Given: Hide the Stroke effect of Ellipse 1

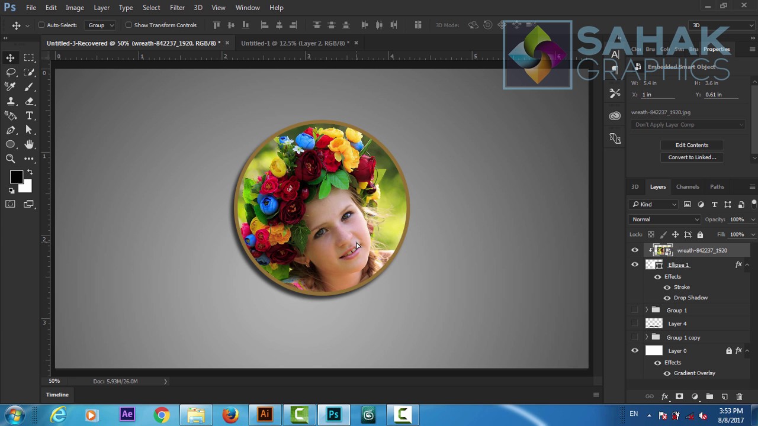Looking at the screenshot, I should tap(667, 288).
